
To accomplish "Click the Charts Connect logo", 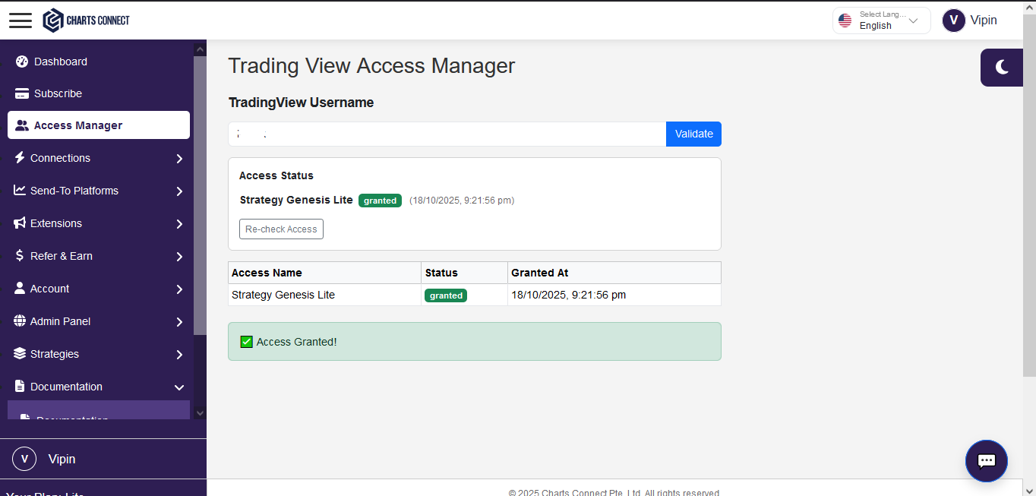I will pos(86,21).
